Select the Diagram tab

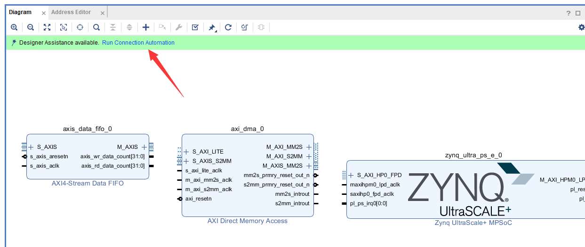[20, 12]
